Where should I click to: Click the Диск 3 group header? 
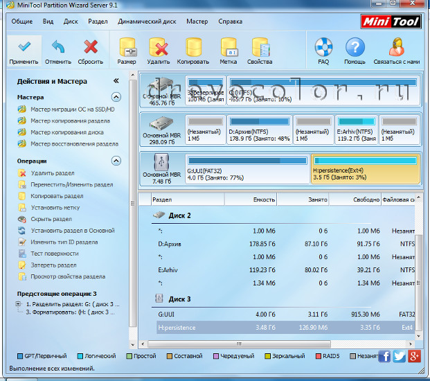click(x=179, y=299)
